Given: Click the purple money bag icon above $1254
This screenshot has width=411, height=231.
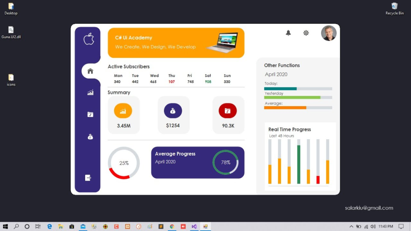Looking at the screenshot, I should (x=173, y=111).
